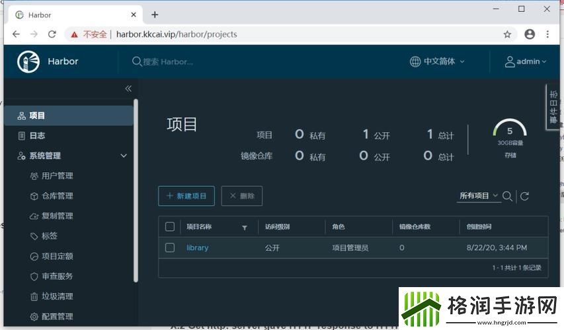This screenshot has height=330, width=564.
Task: Click the 1 - 1 共计 1 条记录 pagination text
Action: 516,267
